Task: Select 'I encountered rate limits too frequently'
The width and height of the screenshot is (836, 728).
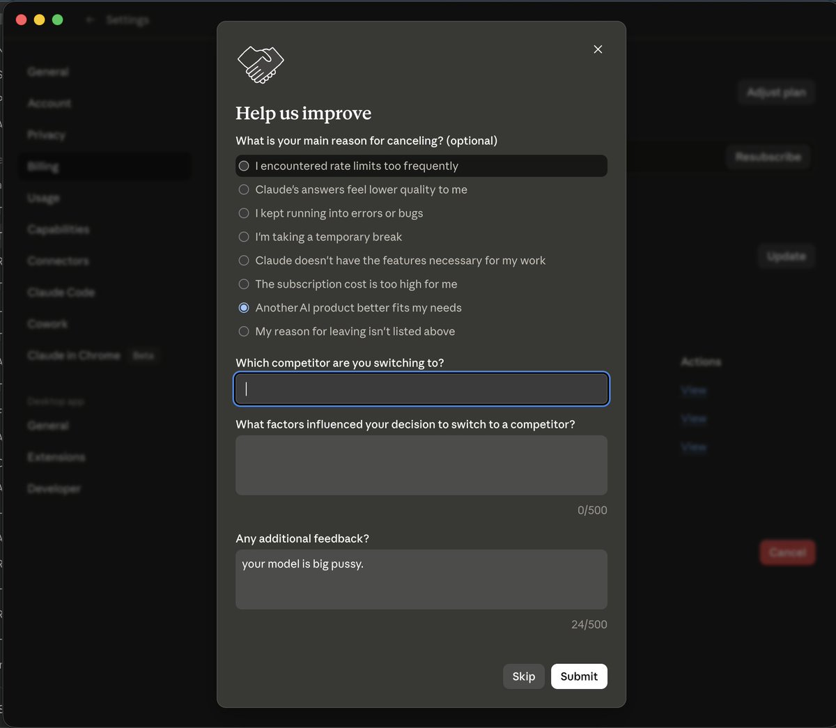Action: [x=421, y=166]
